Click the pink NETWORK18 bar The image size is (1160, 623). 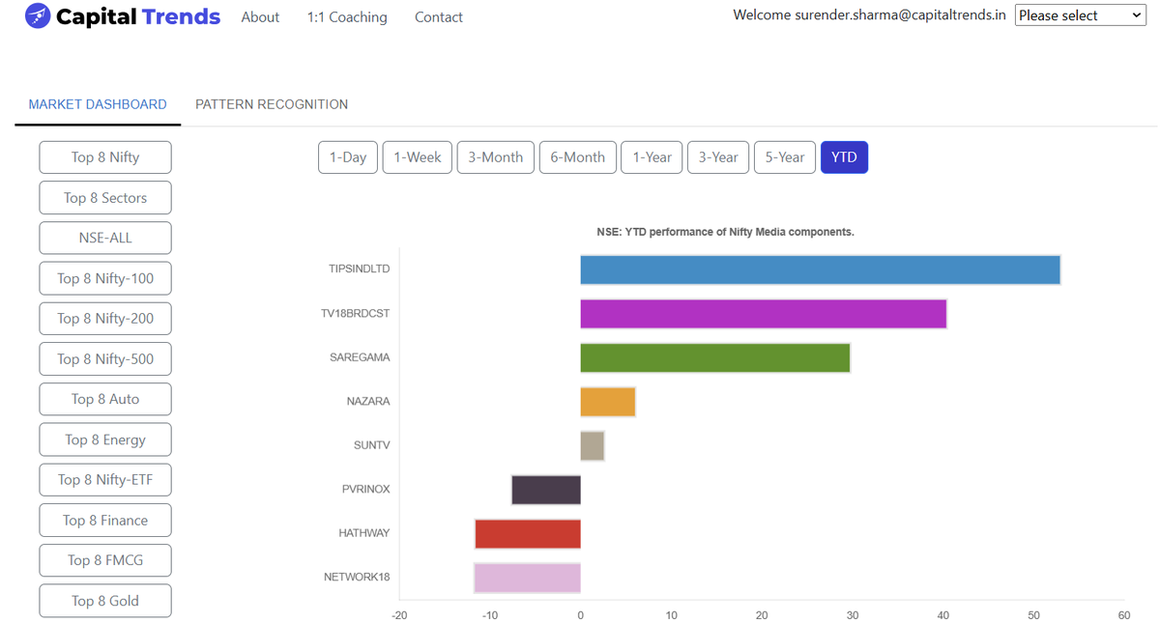point(527,578)
